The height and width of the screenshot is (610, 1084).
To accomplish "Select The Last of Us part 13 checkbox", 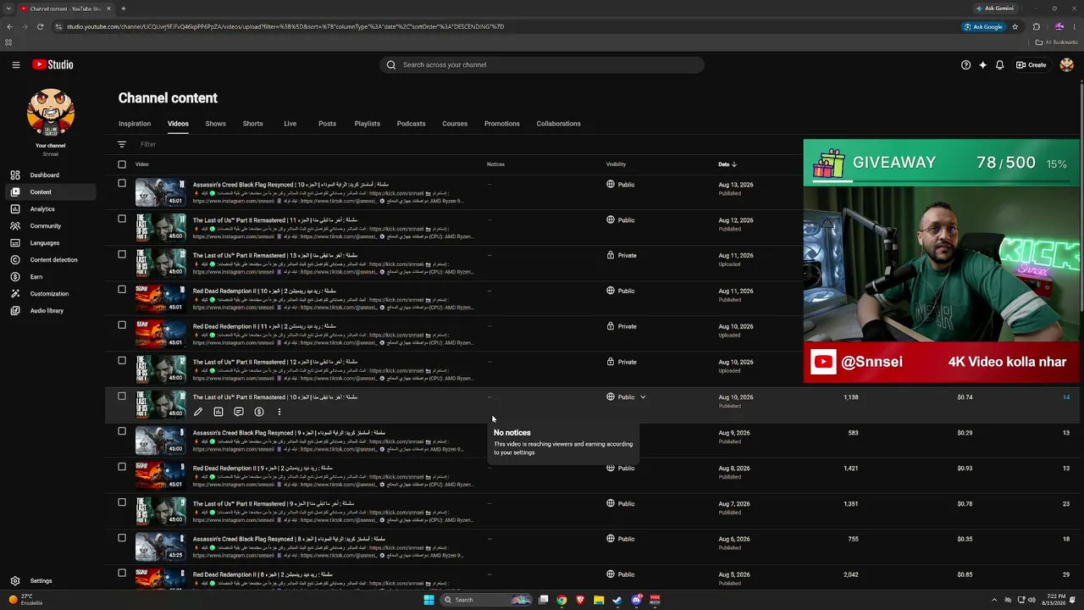I will (122, 254).
